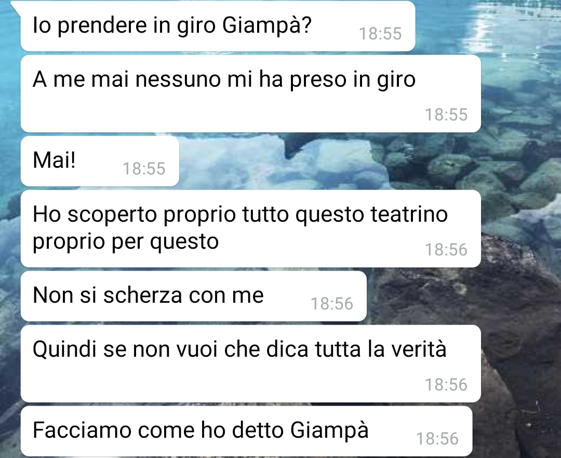Screen dimensions: 561x458
Task: Tap the timestamp below 'tutta la verità'
Action: 446,385
